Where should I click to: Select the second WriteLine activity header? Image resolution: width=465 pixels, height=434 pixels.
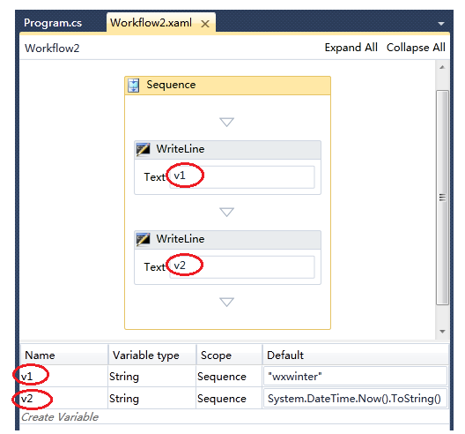click(227, 240)
